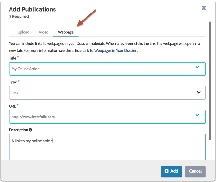The width and height of the screenshot is (216, 182).
Task: Click the "3 Required" text
Action: coord(19,17)
